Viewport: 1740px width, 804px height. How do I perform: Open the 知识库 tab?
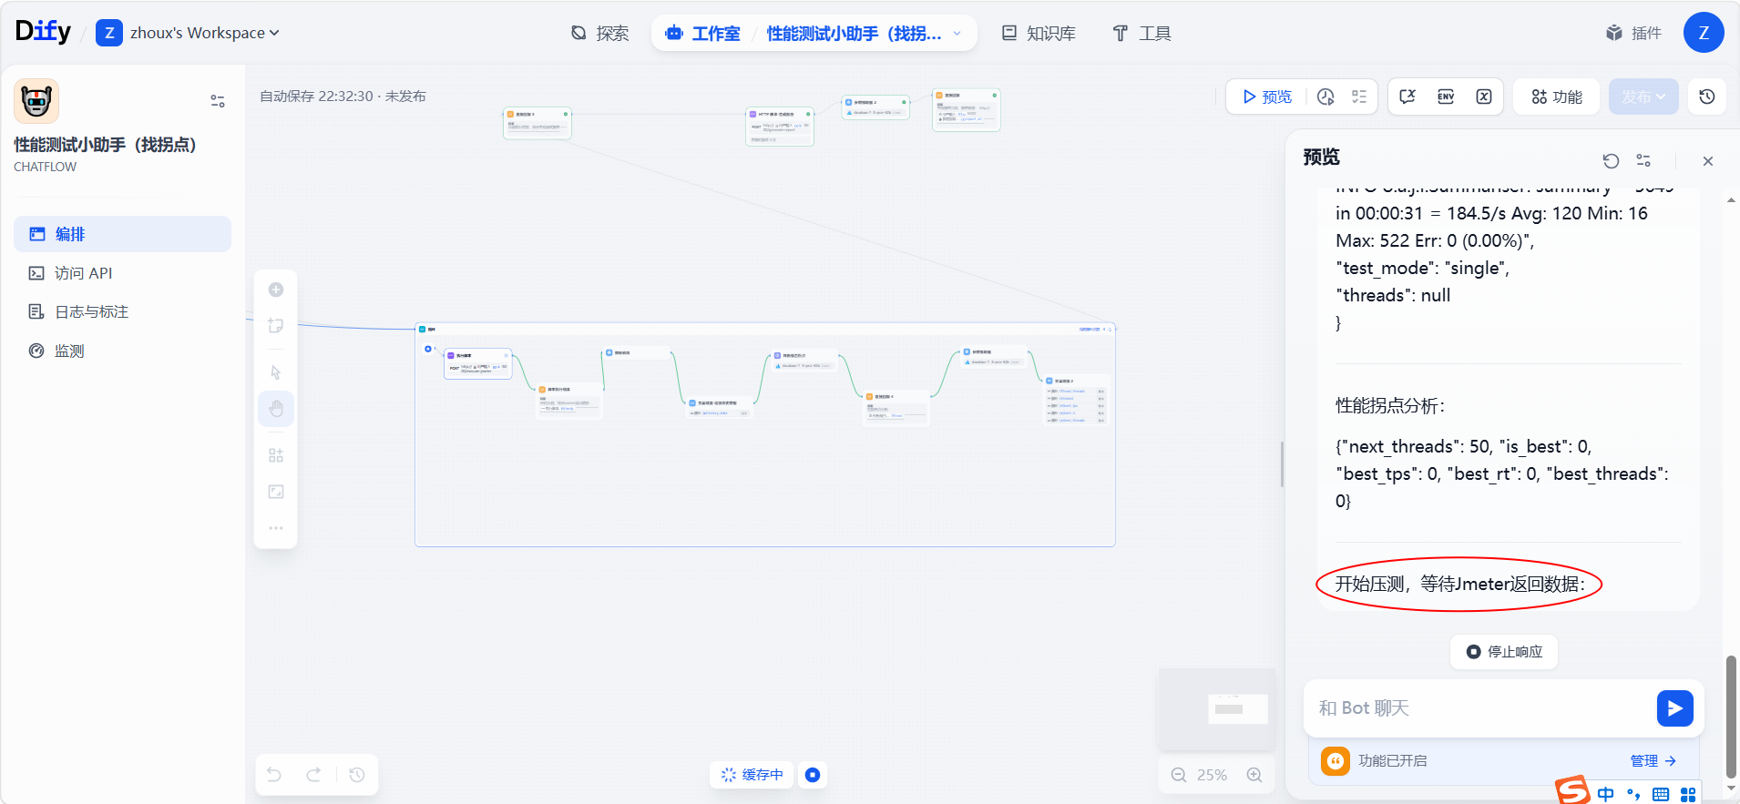click(1039, 34)
